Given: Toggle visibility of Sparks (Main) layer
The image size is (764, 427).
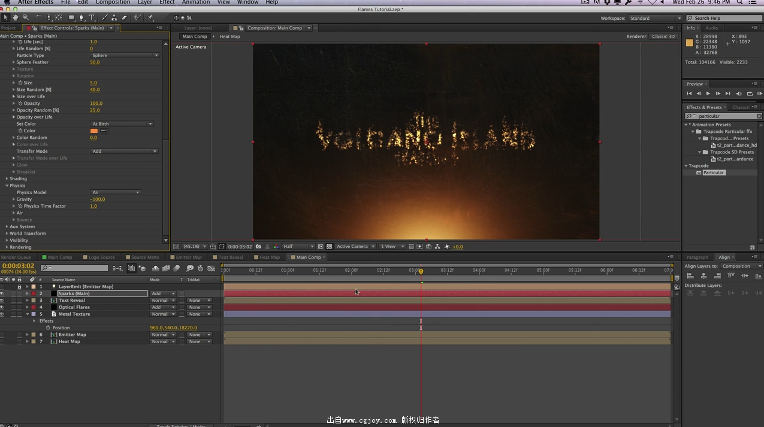Looking at the screenshot, I should [2, 293].
